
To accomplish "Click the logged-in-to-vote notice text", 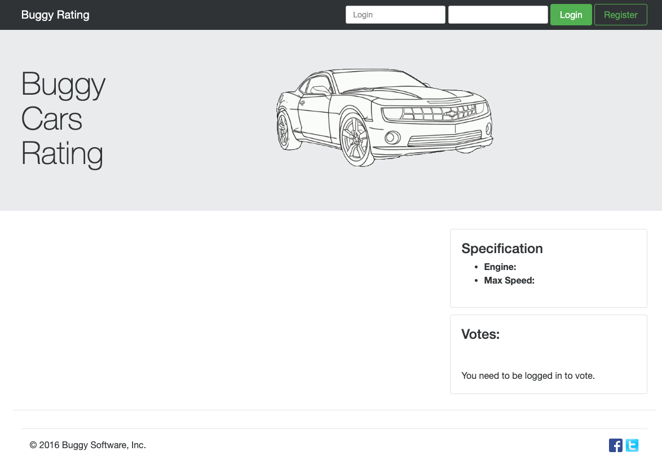I will (528, 375).
